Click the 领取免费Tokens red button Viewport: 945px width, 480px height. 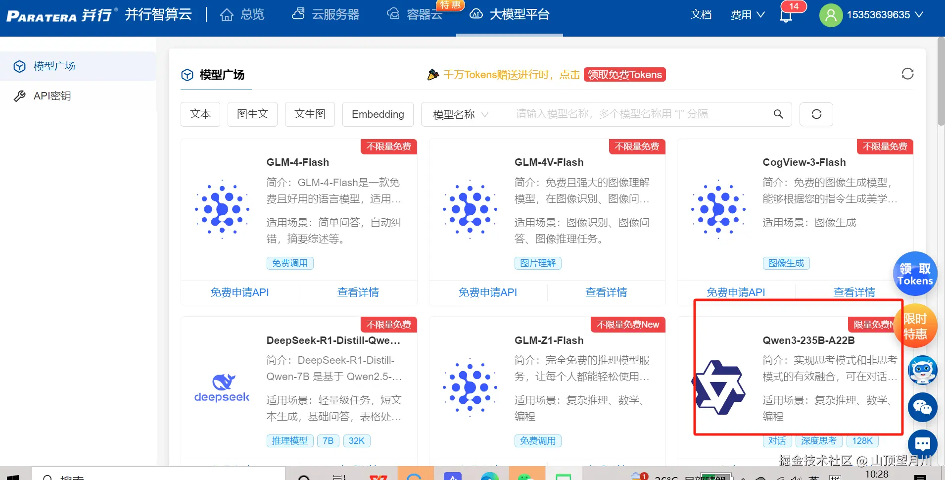624,75
